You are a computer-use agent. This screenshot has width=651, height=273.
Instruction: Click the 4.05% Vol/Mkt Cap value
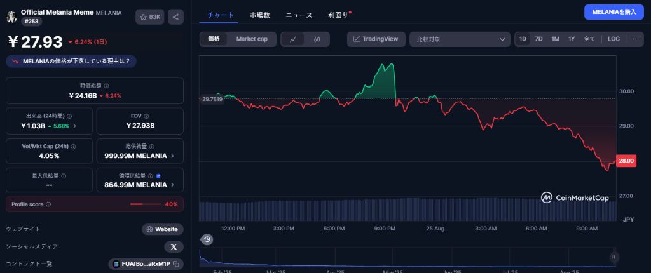point(49,156)
